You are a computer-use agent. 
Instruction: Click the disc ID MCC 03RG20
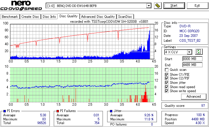[189, 31]
